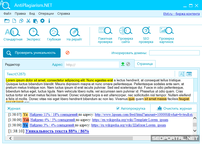The height and width of the screenshot is (144, 202).
Task: Open the Etxt.ru биржа контента link
Action: [181, 14]
